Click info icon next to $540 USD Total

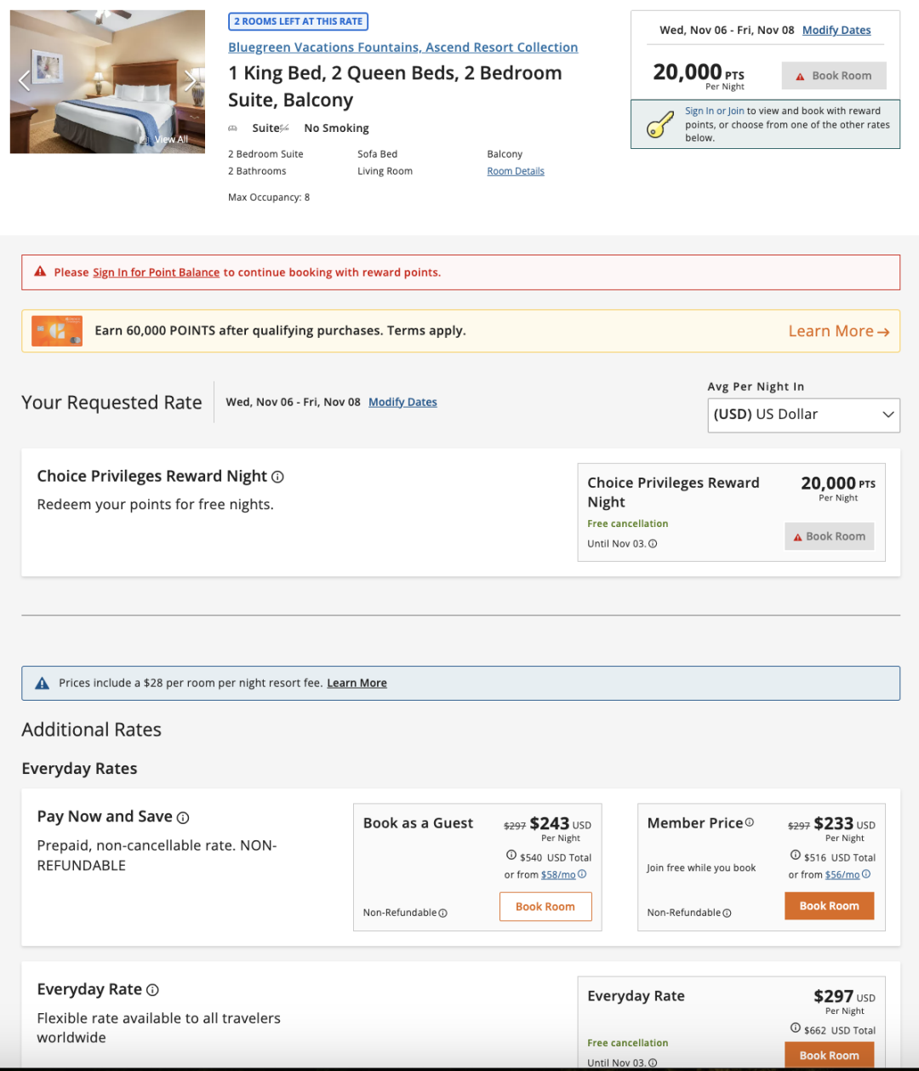511,855
